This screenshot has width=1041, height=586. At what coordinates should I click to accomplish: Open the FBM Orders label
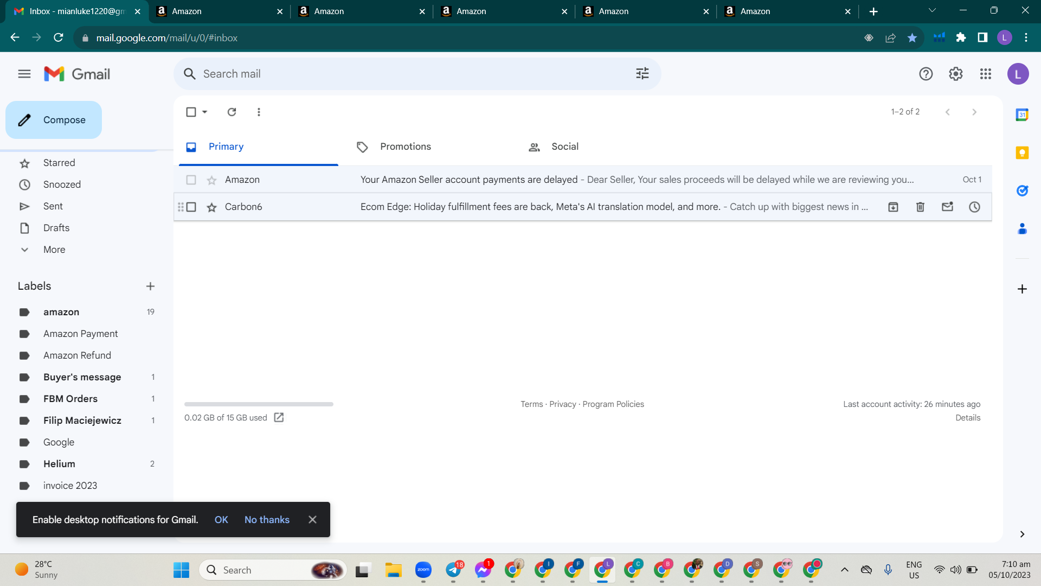click(x=70, y=399)
